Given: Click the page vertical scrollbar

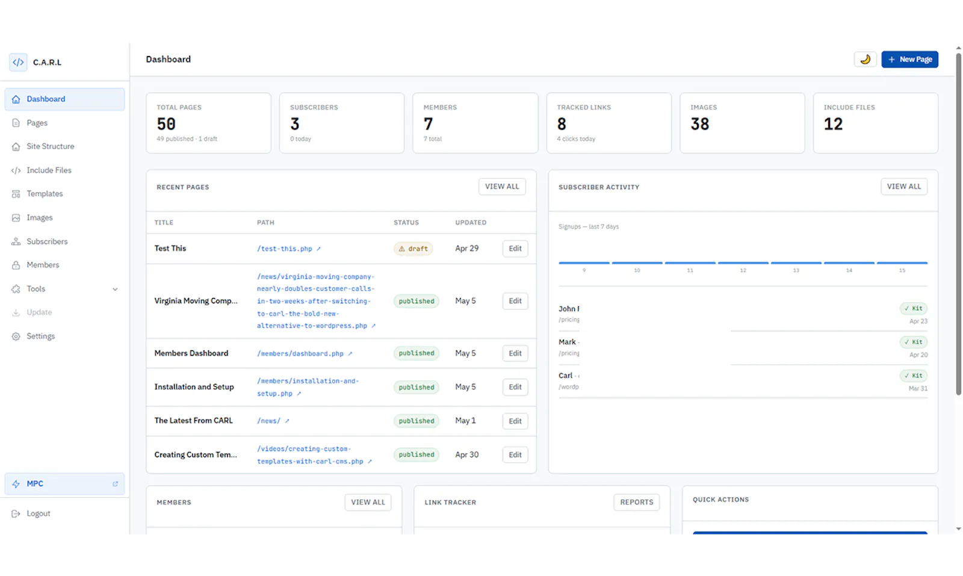Looking at the screenshot, I should tap(958, 224).
